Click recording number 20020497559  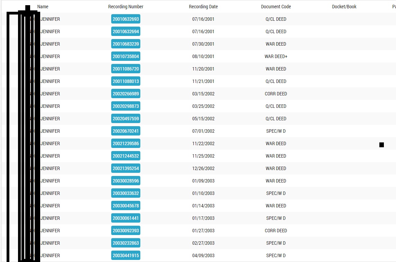[125, 119]
